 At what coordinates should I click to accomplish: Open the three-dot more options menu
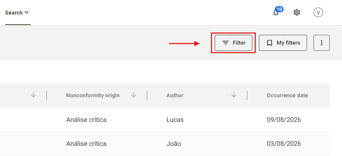pyautogui.click(x=322, y=43)
